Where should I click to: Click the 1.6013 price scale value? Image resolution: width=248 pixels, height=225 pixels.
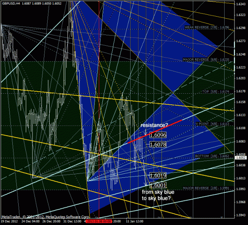tap(241, 178)
